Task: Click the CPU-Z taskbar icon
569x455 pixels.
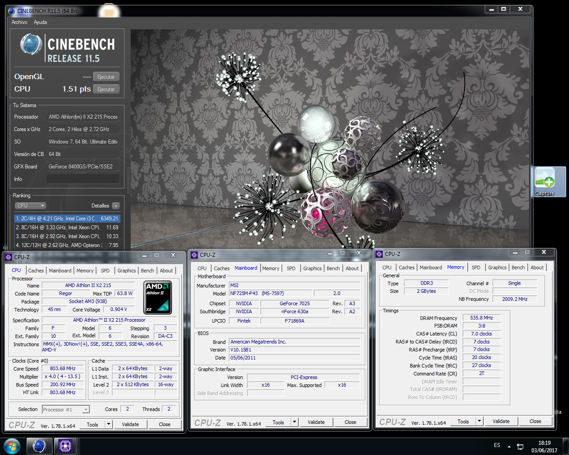Action: point(65,446)
